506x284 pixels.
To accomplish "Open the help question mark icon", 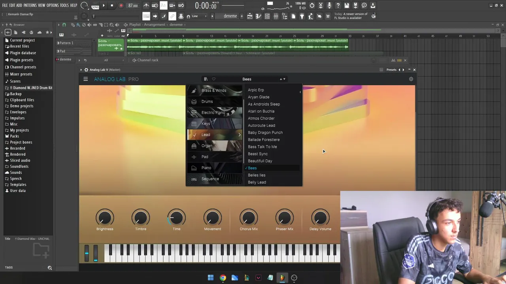I will pyautogui.click(x=338, y=6).
